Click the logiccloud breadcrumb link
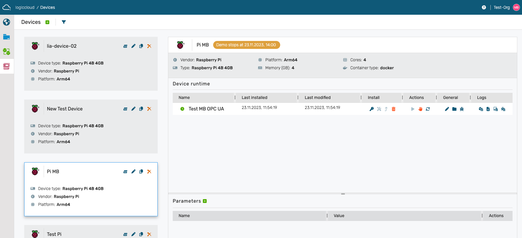Viewport: 522px width, 238px height. tap(25, 7)
